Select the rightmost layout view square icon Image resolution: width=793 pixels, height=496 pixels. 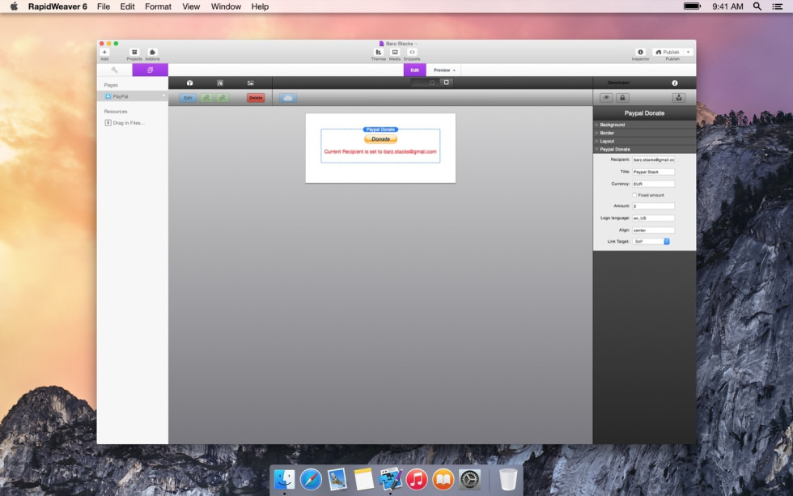click(447, 83)
